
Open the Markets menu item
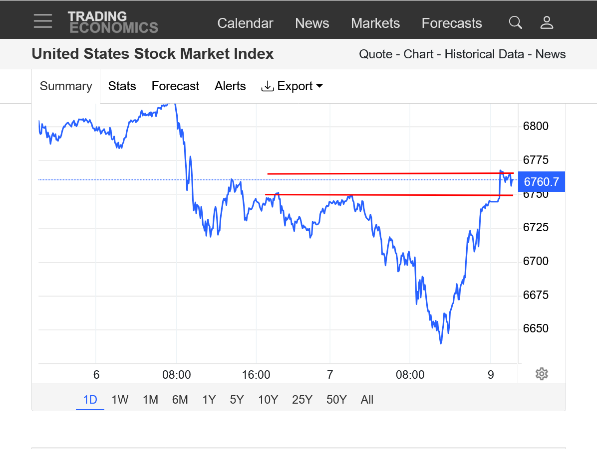click(375, 23)
